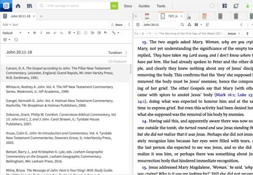The image size is (253, 175).
Task: Open the Turabian citation style selector
Action: [118, 52]
